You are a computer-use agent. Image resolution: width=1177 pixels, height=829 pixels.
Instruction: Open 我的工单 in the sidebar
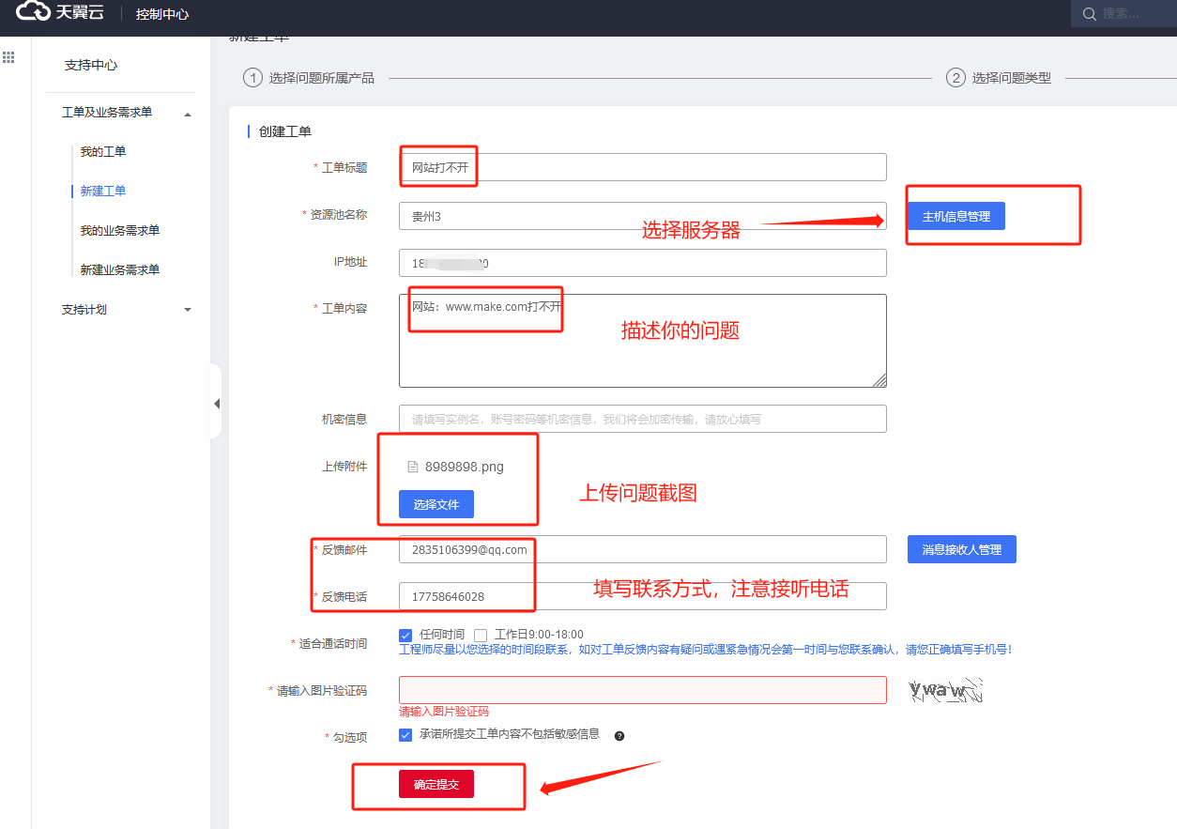click(103, 152)
